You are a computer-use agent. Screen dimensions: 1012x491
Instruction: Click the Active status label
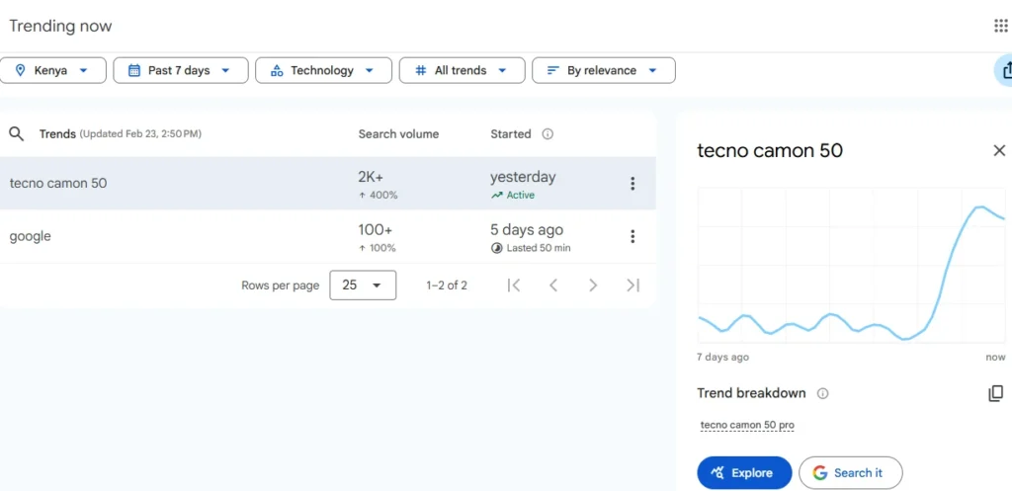pyautogui.click(x=520, y=195)
